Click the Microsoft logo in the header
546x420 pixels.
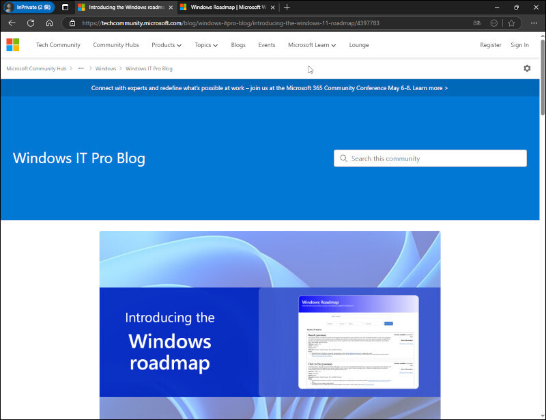[13, 44]
